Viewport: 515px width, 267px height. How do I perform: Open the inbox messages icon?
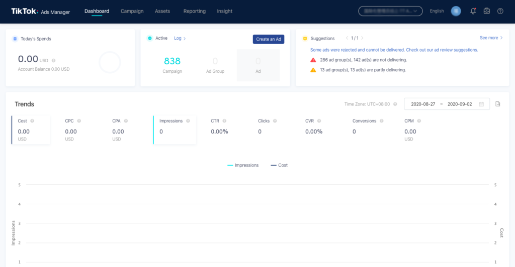pyautogui.click(x=486, y=11)
